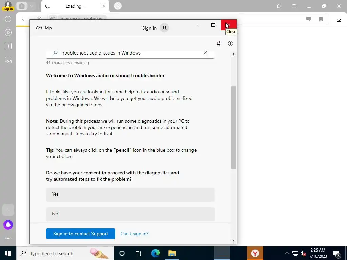Close the Loading... browser tab
This screenshot has width=347, height=260.
point(104,6)
